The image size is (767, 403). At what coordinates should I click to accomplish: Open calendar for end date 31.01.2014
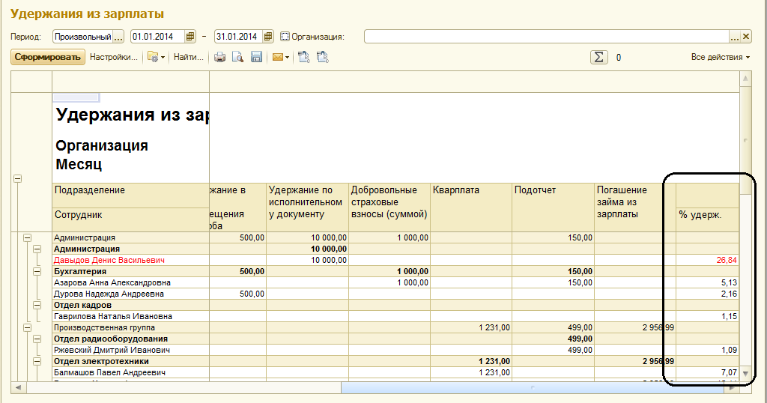269,36
